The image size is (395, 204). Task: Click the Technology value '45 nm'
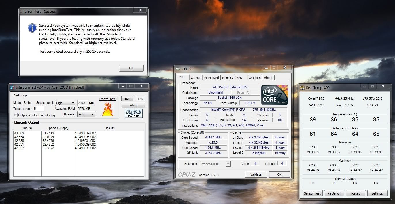(208, 103)
